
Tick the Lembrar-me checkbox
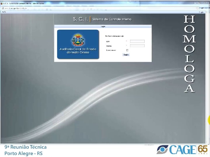click(x=127, y=50)
